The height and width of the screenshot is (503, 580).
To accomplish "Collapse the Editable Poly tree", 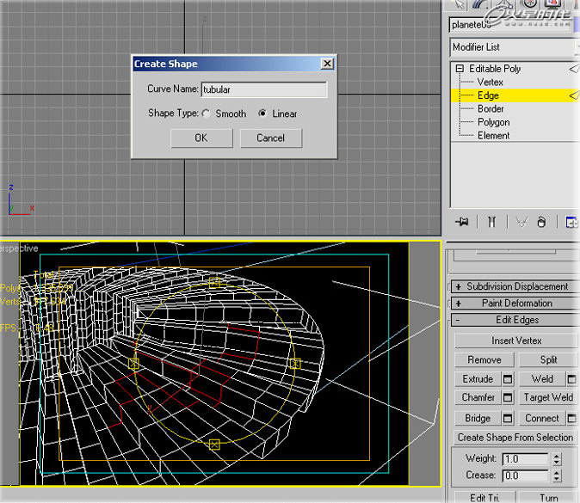I will tap(460, 69).
